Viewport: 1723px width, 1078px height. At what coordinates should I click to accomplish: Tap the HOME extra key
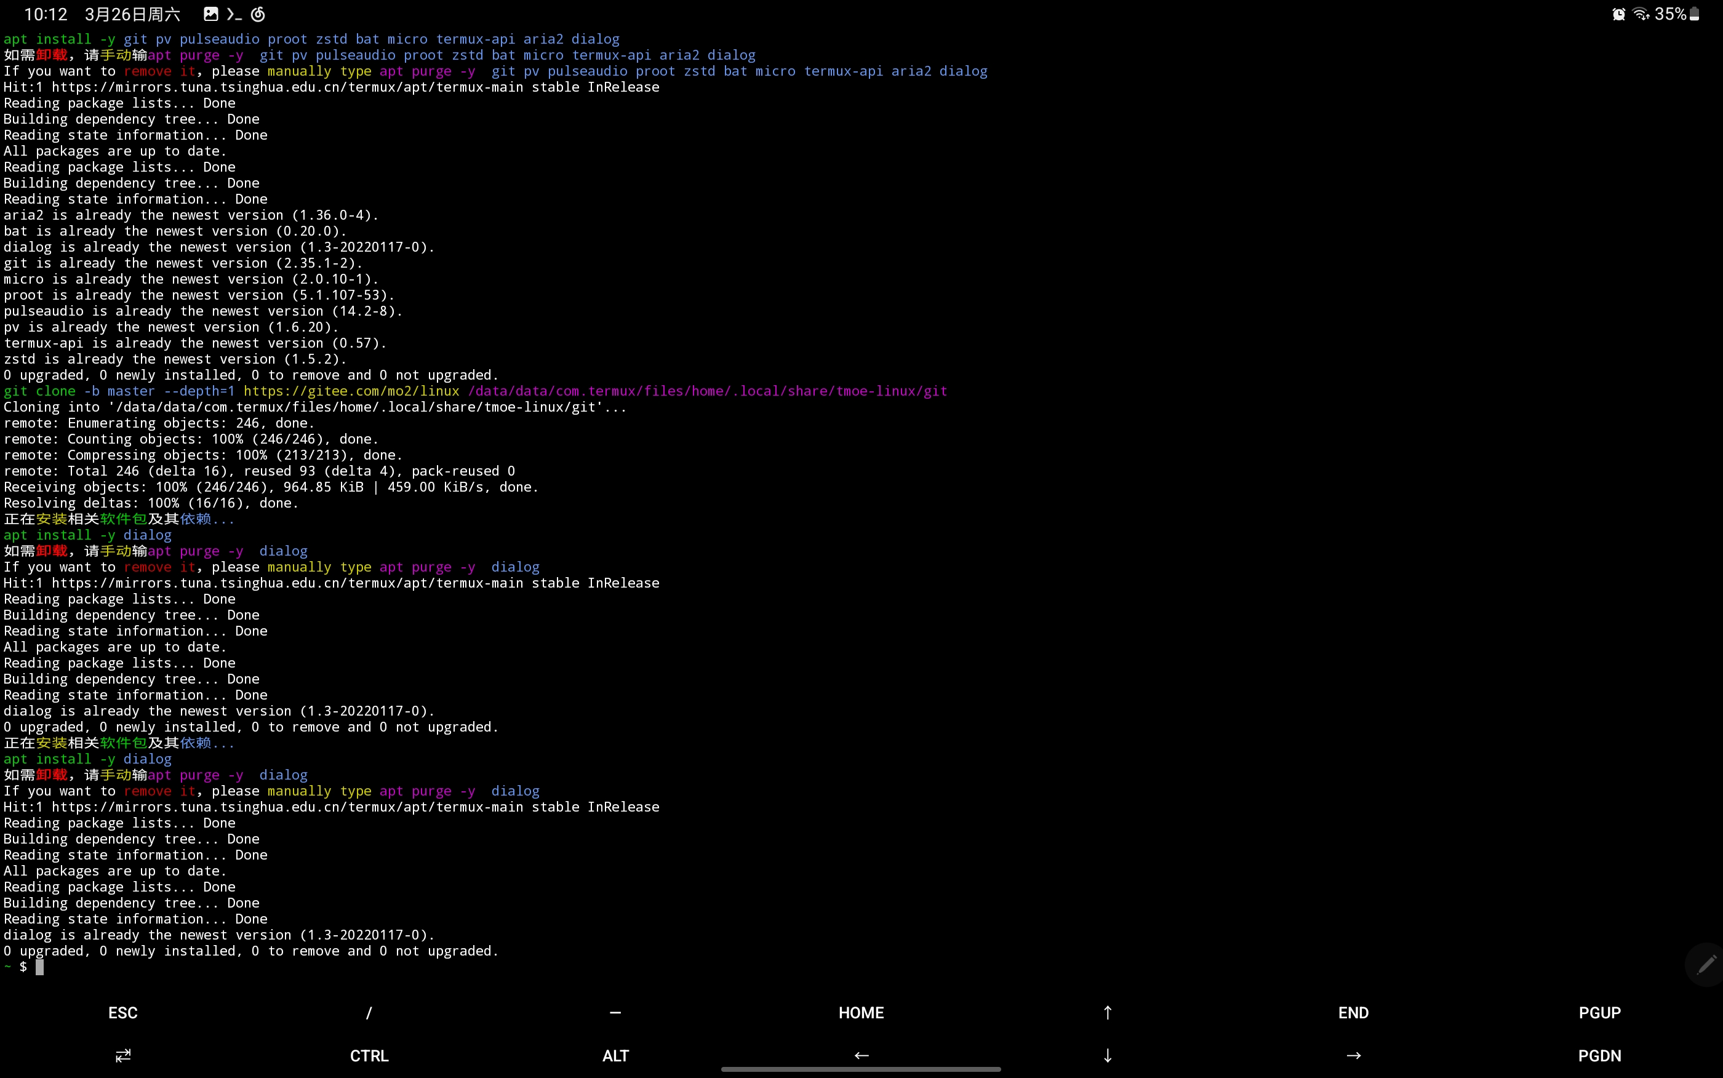(861, 1012)
